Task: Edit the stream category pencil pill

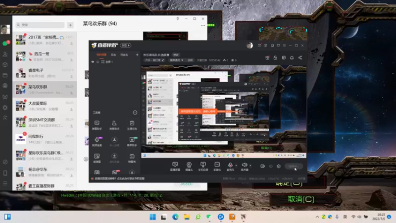Action: click(x=154, y=60)
